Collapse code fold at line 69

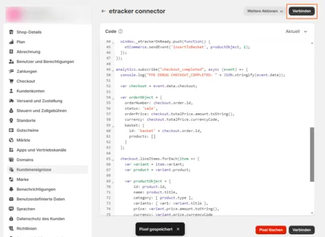[x=113, y=182]
